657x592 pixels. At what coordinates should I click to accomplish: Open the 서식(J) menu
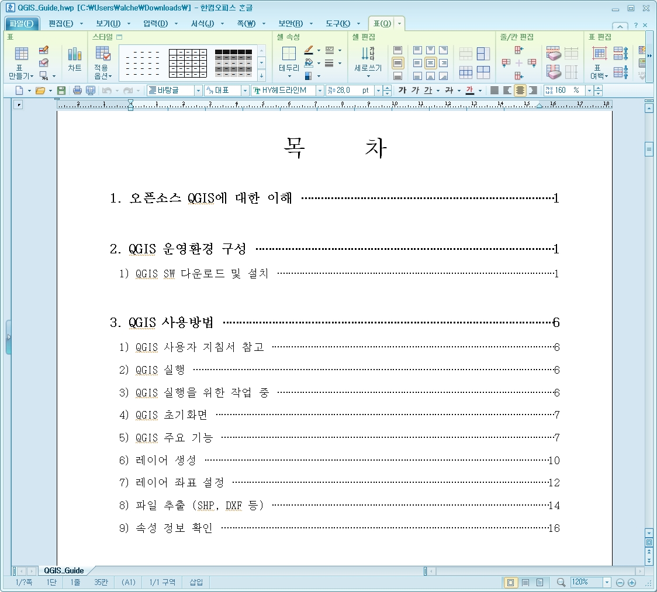[203, 23]
